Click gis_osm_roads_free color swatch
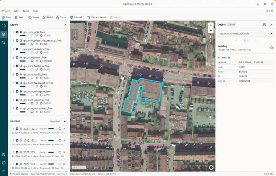276x176 pixels. point(21,57)
